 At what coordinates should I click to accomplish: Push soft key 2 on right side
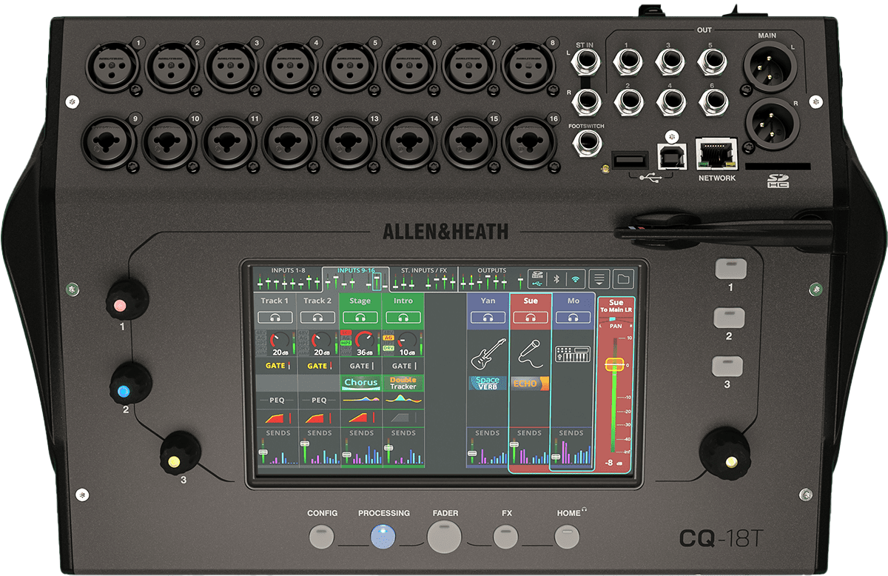coord(728,319)
